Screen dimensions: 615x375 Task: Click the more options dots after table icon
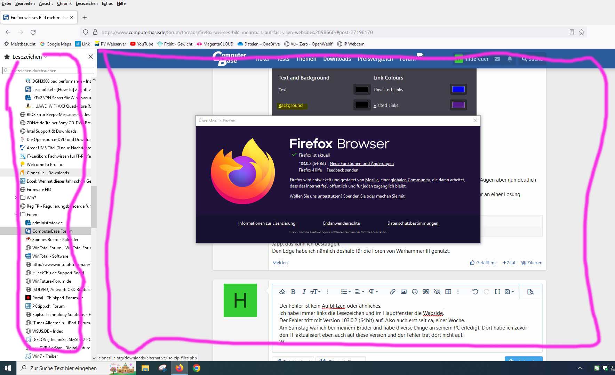pos(458,292)
